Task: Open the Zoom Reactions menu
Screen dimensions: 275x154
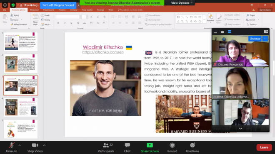Action: coord(192,147)
